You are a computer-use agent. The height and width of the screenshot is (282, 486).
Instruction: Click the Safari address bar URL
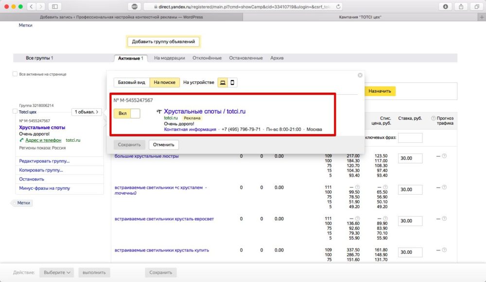(244, 6)
